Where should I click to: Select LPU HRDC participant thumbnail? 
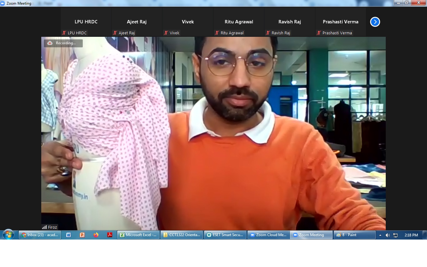(86, 22)
